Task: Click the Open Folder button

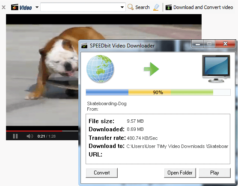Action: click(x=180, y=173)
